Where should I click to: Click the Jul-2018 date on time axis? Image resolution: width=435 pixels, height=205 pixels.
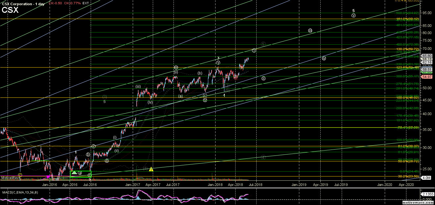pyautogui.click(x=256, y=184)
